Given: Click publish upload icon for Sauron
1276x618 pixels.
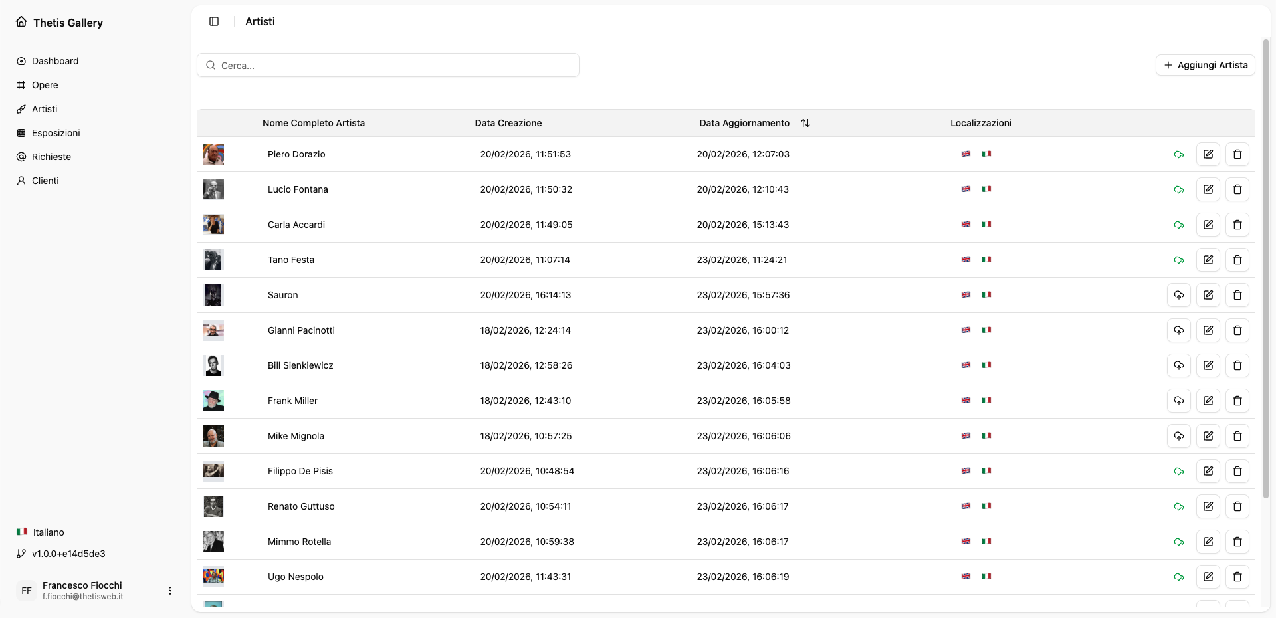Looking at the screenshot, I should click(1178, 295).
